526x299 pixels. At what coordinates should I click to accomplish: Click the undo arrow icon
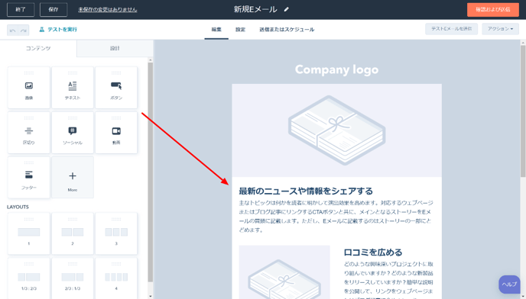[13, 31]
